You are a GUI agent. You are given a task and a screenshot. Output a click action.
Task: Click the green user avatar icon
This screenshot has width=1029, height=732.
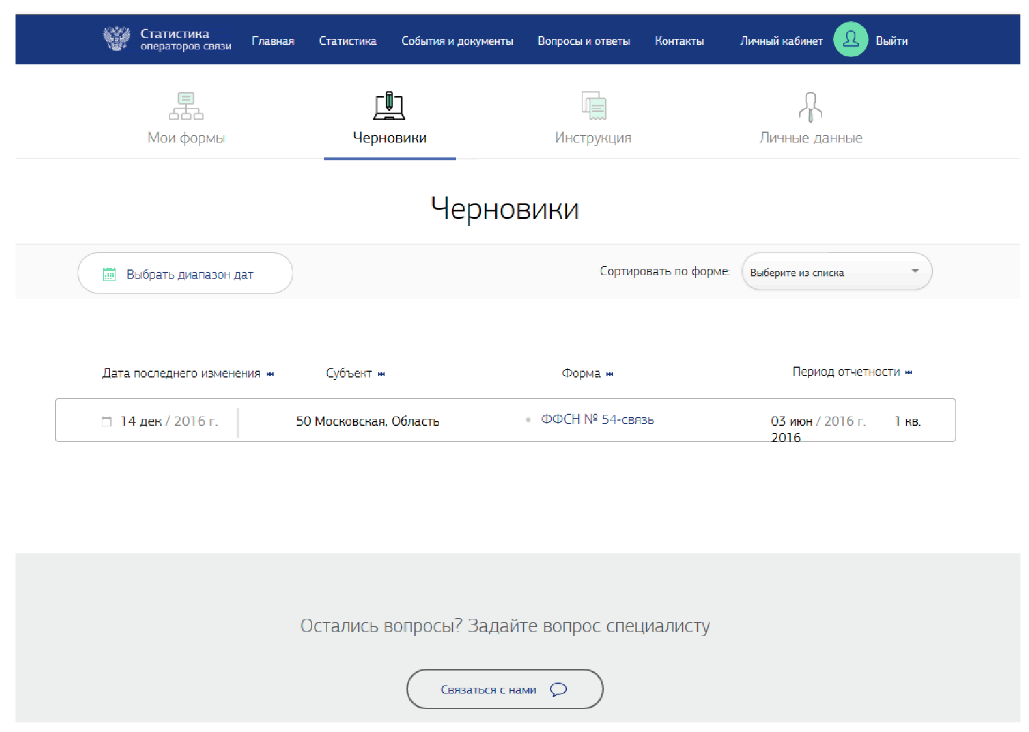pyautogui.click(x=850, y=40)
